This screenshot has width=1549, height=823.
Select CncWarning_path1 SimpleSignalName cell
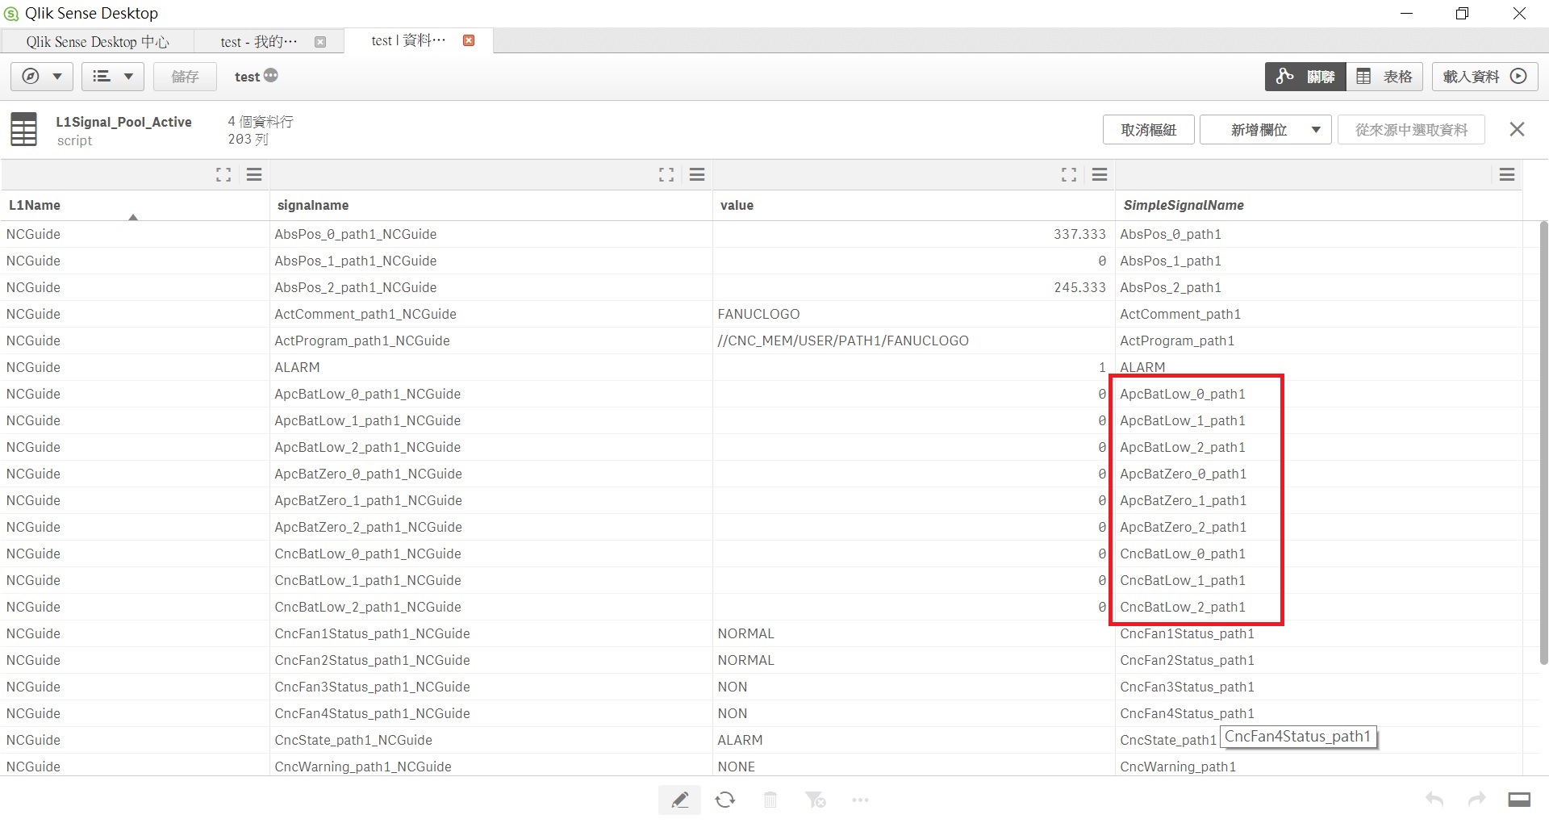[x=1318, y=767]
